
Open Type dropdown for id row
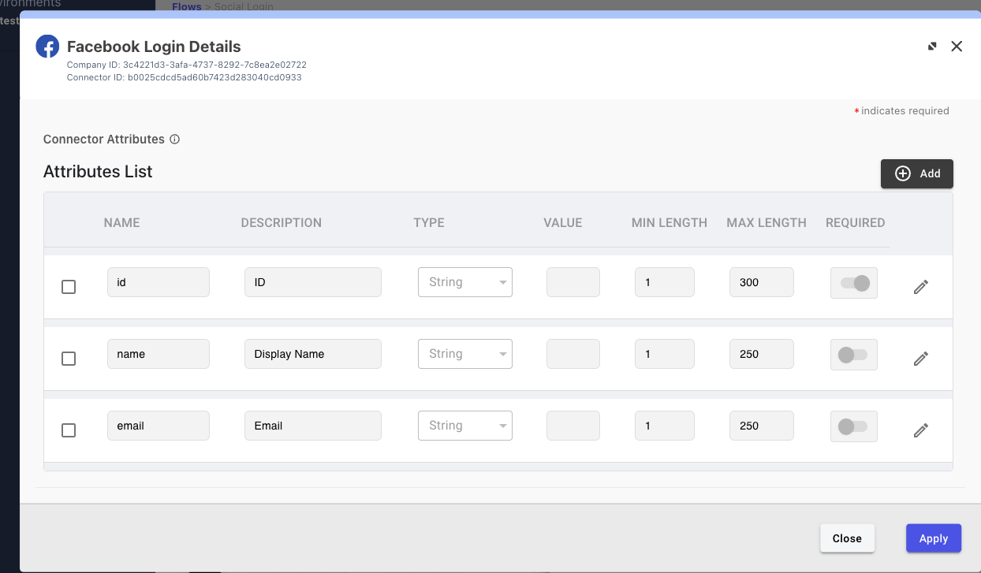click(465, 282)
